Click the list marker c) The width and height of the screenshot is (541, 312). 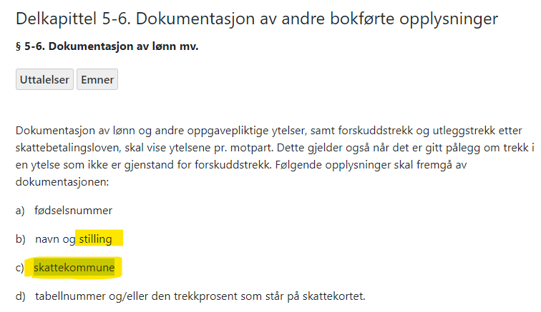click(x=20, y=268)
